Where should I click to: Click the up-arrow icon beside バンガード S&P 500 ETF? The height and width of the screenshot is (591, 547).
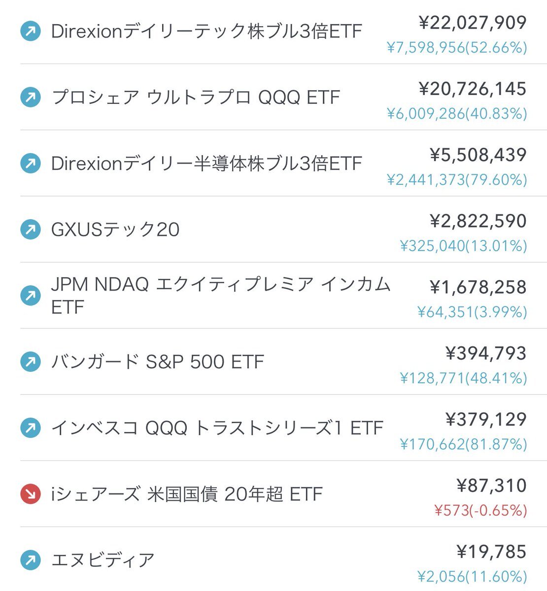31,362
